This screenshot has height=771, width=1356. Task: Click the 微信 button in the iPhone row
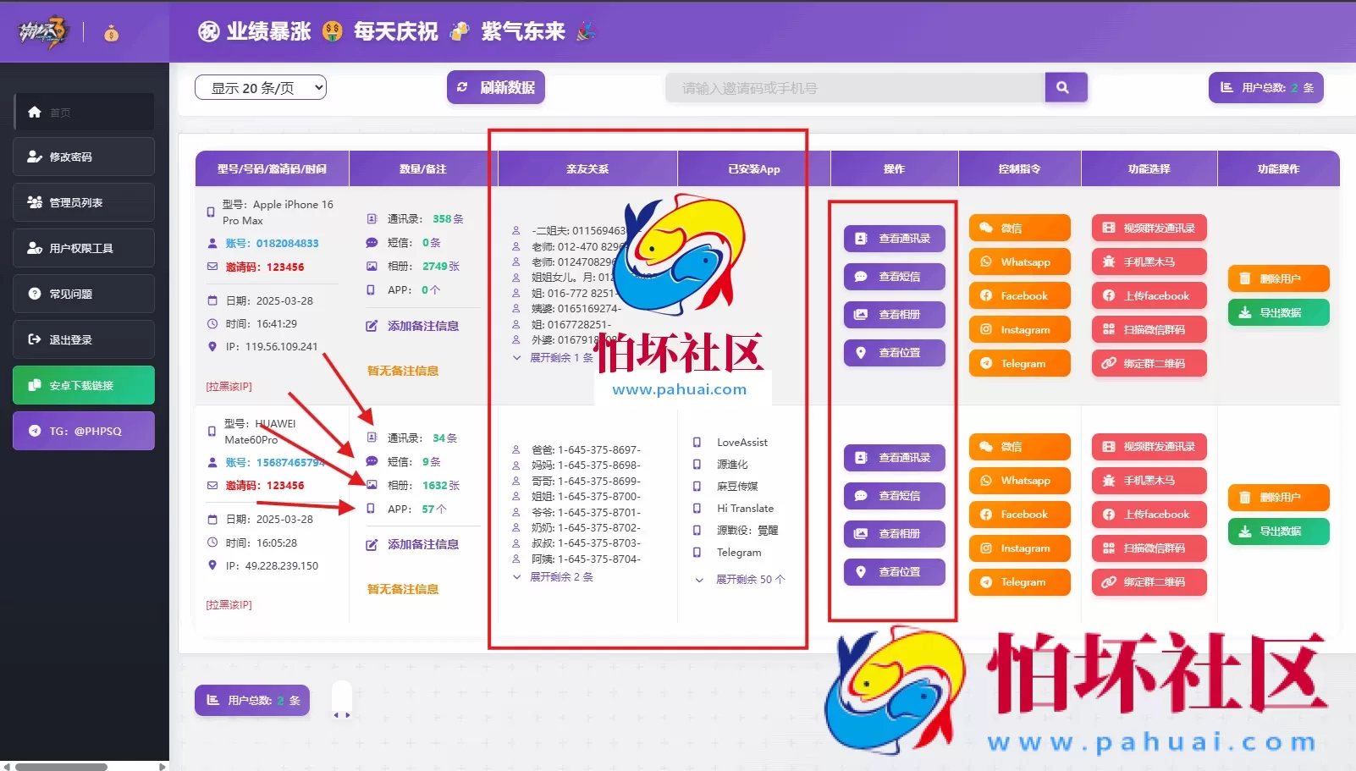(1019, 229)
